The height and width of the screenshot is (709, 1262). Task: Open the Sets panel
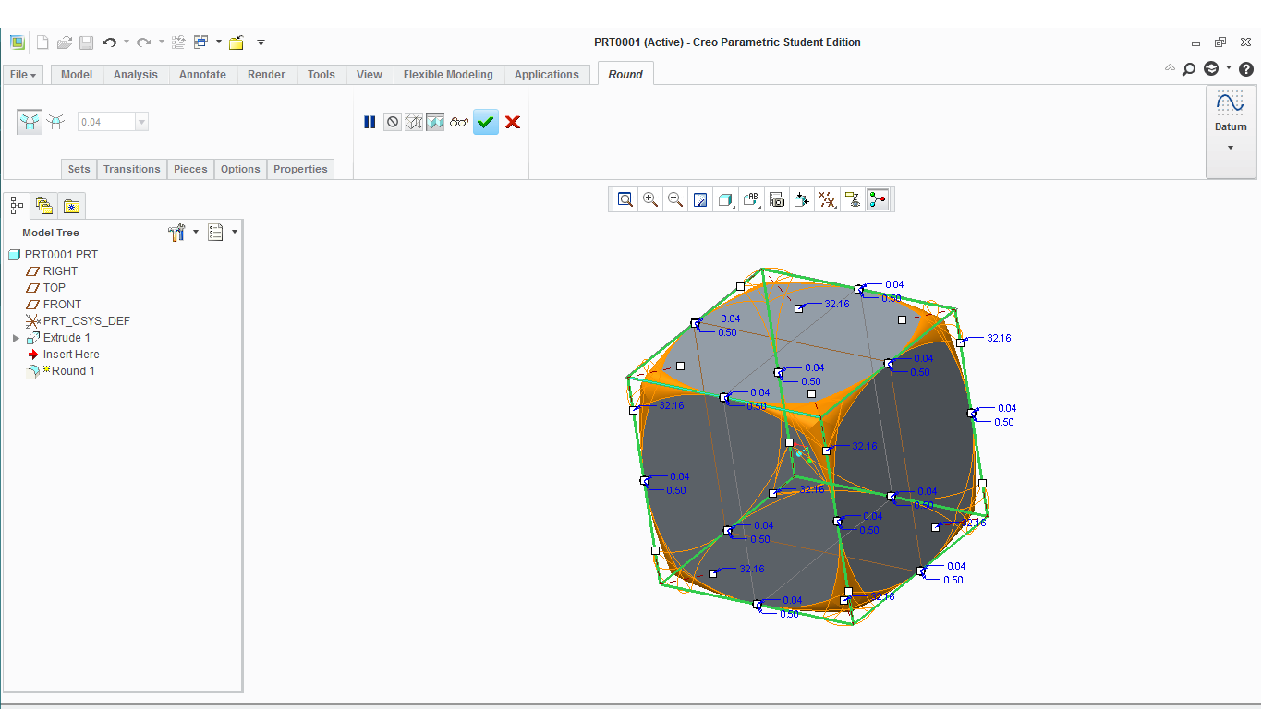point(79,169)
